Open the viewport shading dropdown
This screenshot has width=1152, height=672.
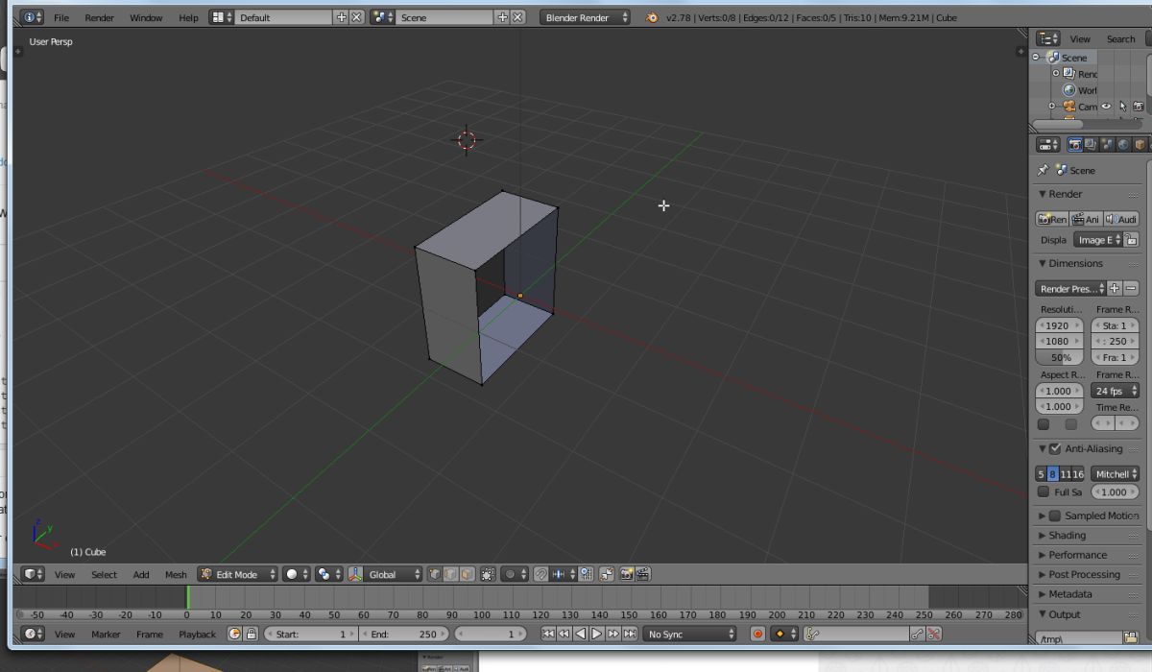tap(297, 574)
